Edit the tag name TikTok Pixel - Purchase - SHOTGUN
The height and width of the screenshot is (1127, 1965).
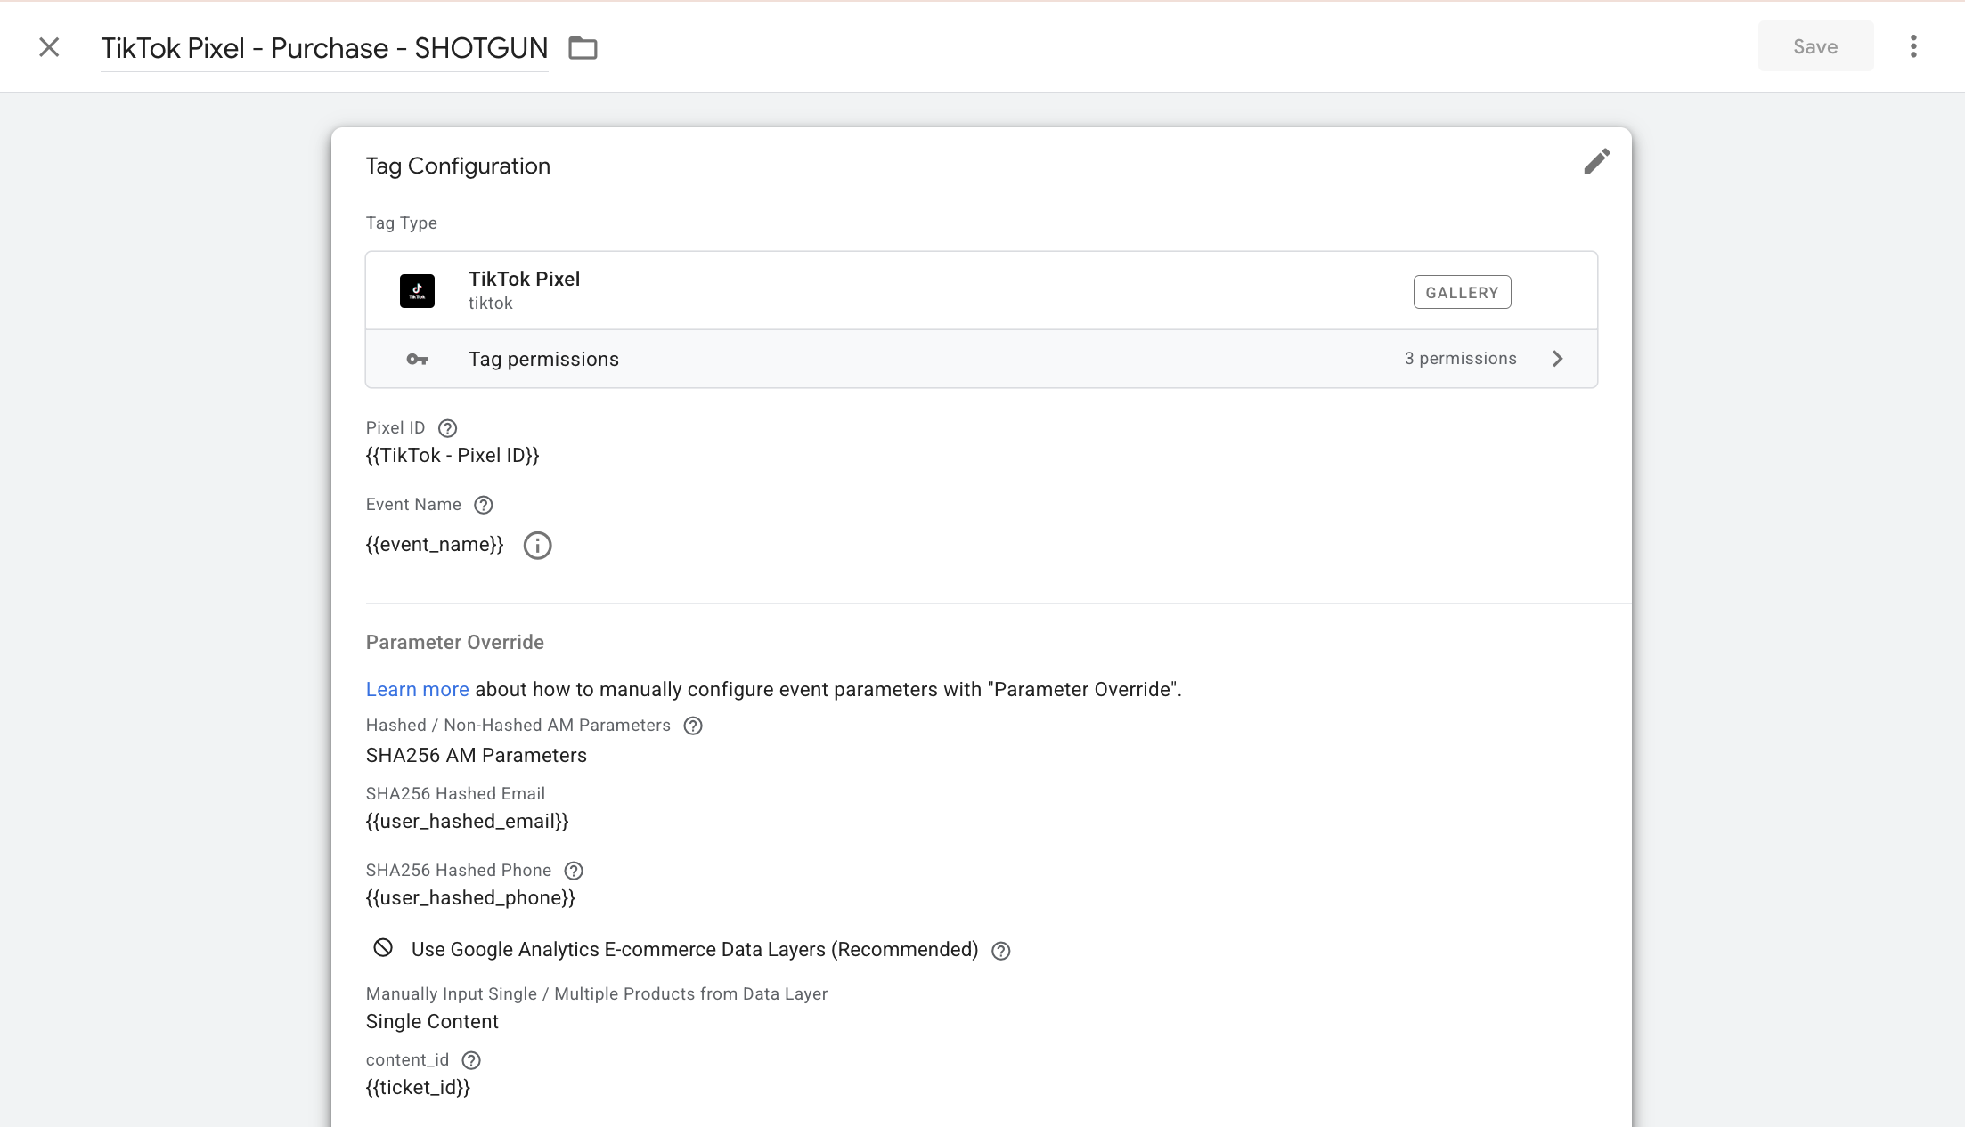click(x=324, y=48)
